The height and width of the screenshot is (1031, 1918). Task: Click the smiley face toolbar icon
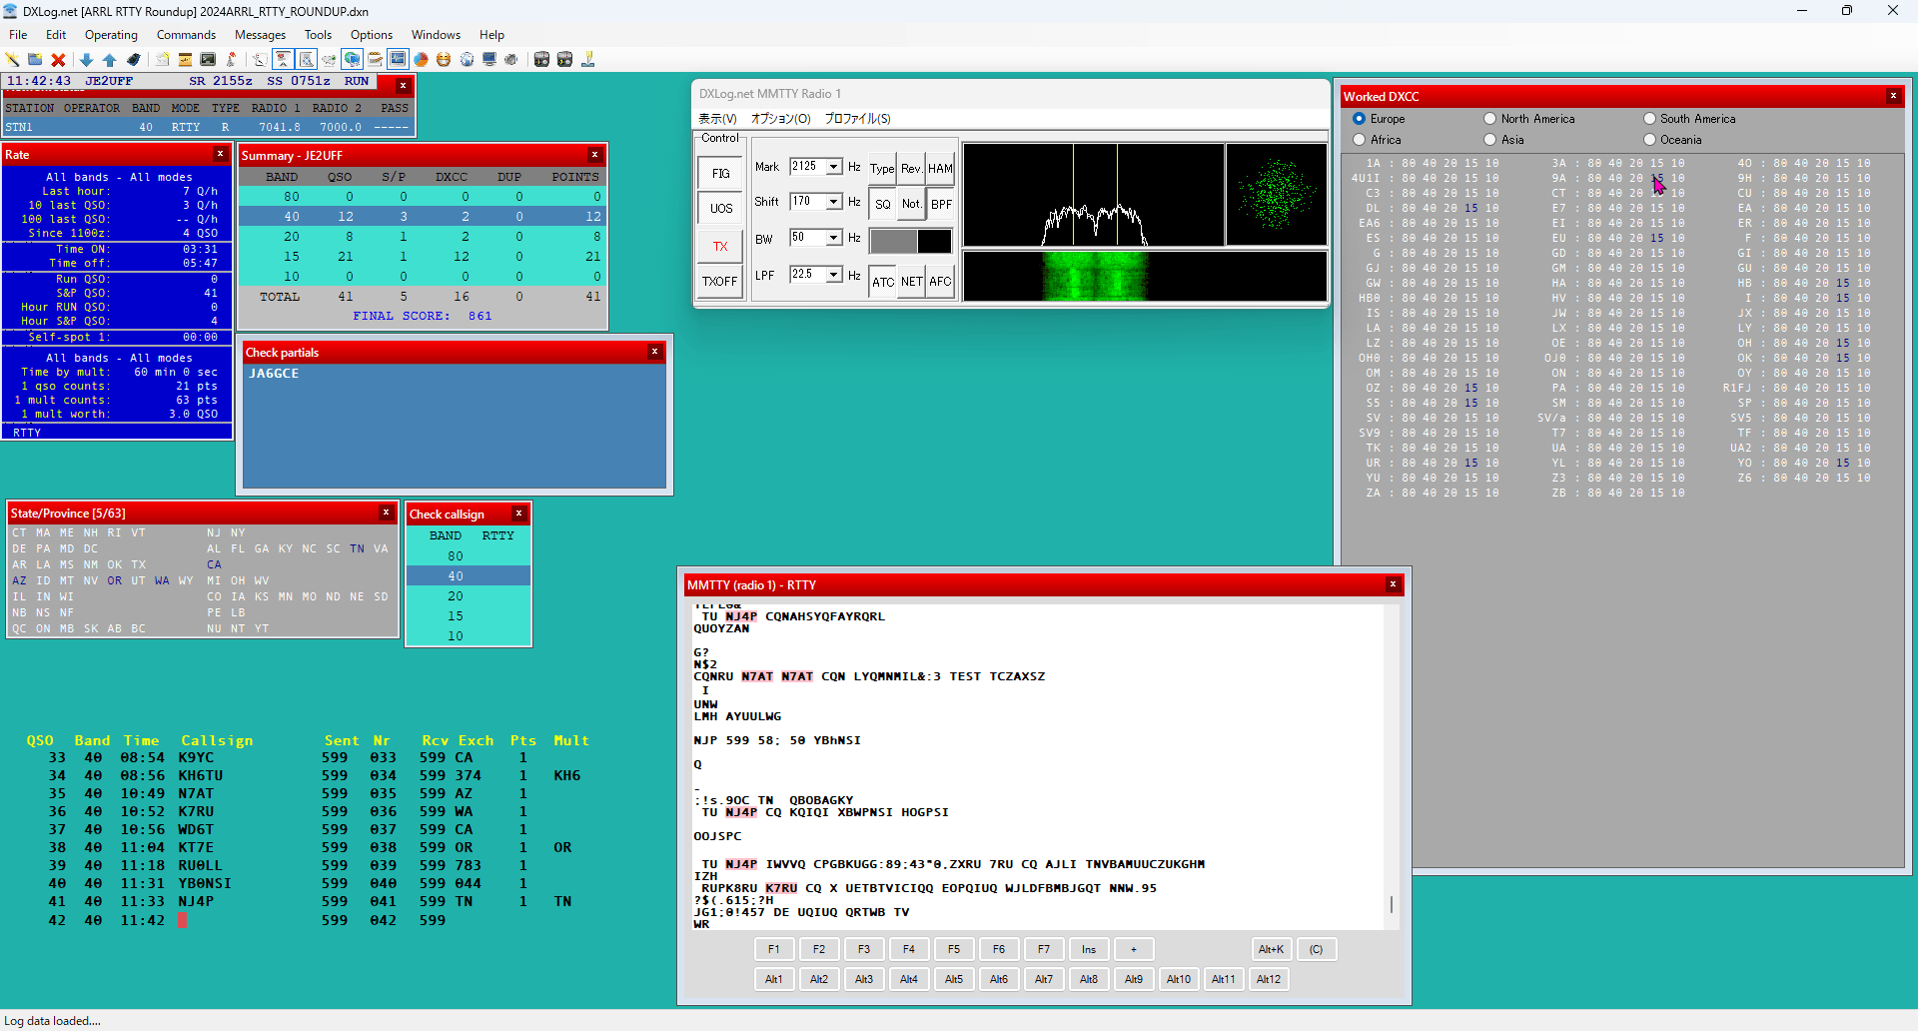[444, 60]
